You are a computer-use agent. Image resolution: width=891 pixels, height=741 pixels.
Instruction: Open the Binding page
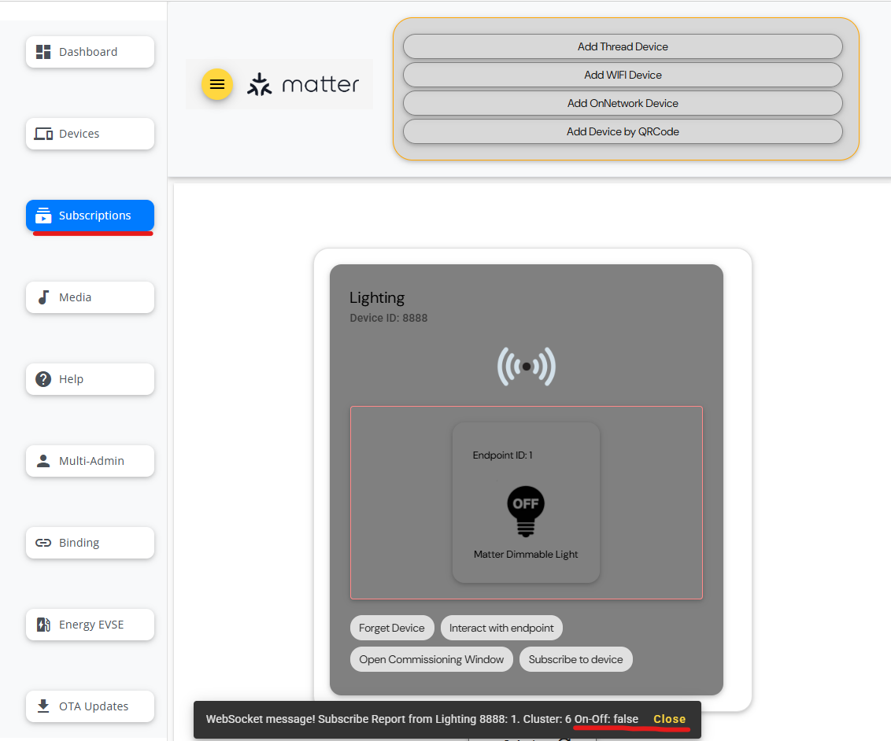tap(90, 543)
